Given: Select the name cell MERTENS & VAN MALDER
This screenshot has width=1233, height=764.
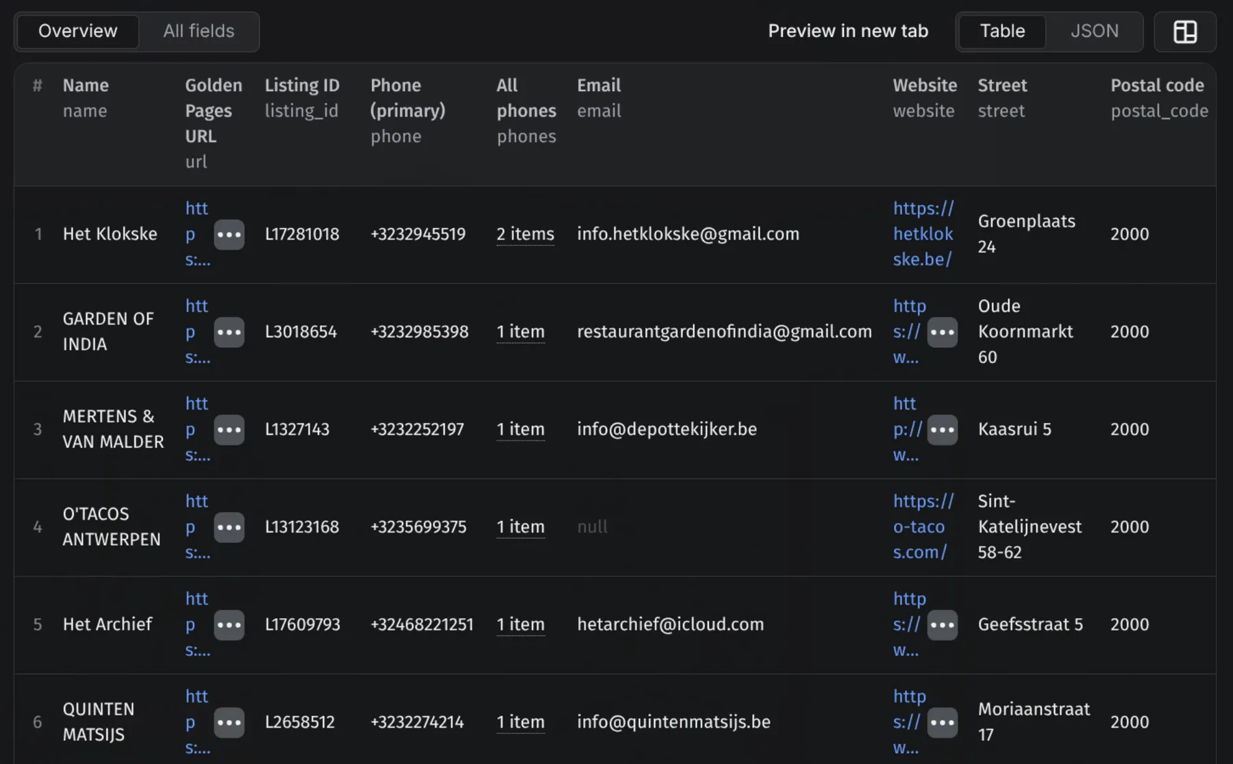Looking at the screenshot, I should (113, 429).
